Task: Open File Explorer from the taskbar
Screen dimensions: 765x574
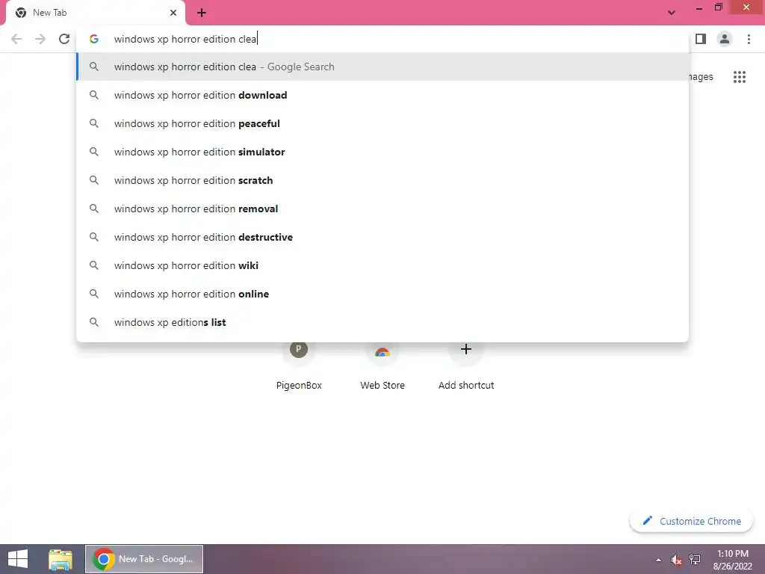Action: click(x=61, y=559)
